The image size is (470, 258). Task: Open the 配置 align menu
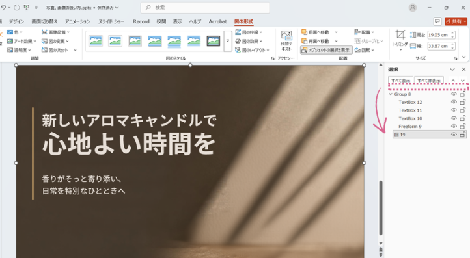(x=364, y=32)
